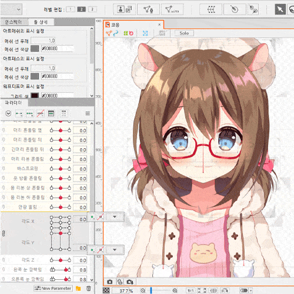This screenshot has height=294, width=294.
Task: Click the canvas zoom slider handle
Action: click(151, 290)
